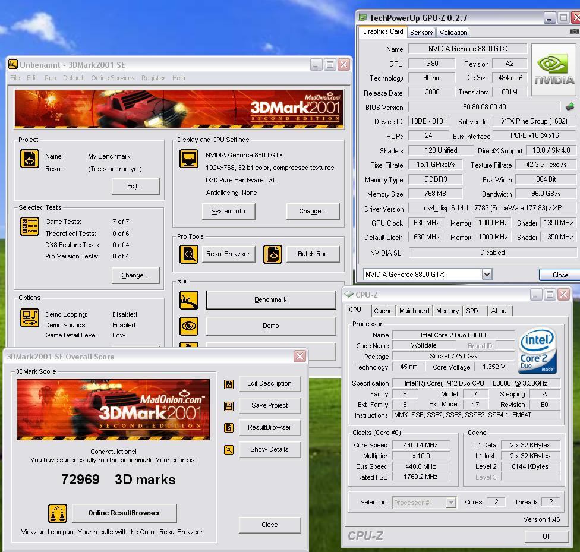Click the icon beside ResultBrowser in score dialog
Screen dimensions: 580x552
(229, 428)
